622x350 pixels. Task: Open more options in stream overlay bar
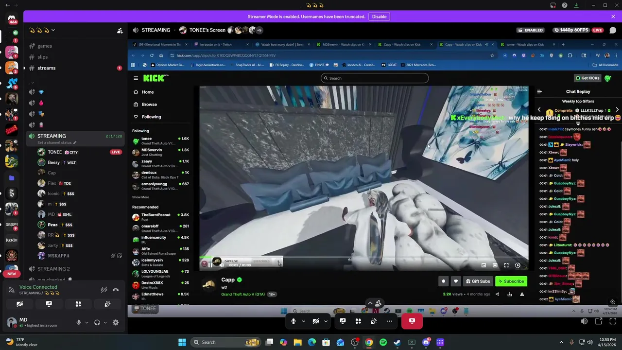tap(389, 321)
